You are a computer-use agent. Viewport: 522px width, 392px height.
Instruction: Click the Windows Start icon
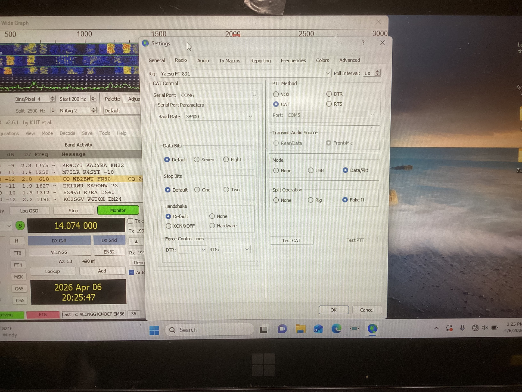tap(154, 330)
